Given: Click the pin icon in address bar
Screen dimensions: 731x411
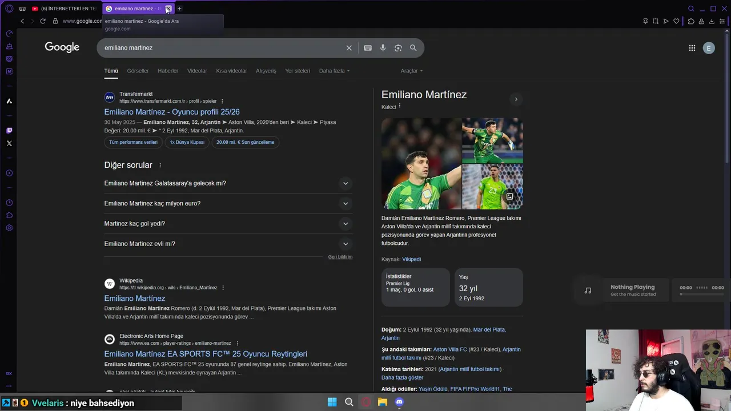Looking at the screenshot, I should [645, 21].
